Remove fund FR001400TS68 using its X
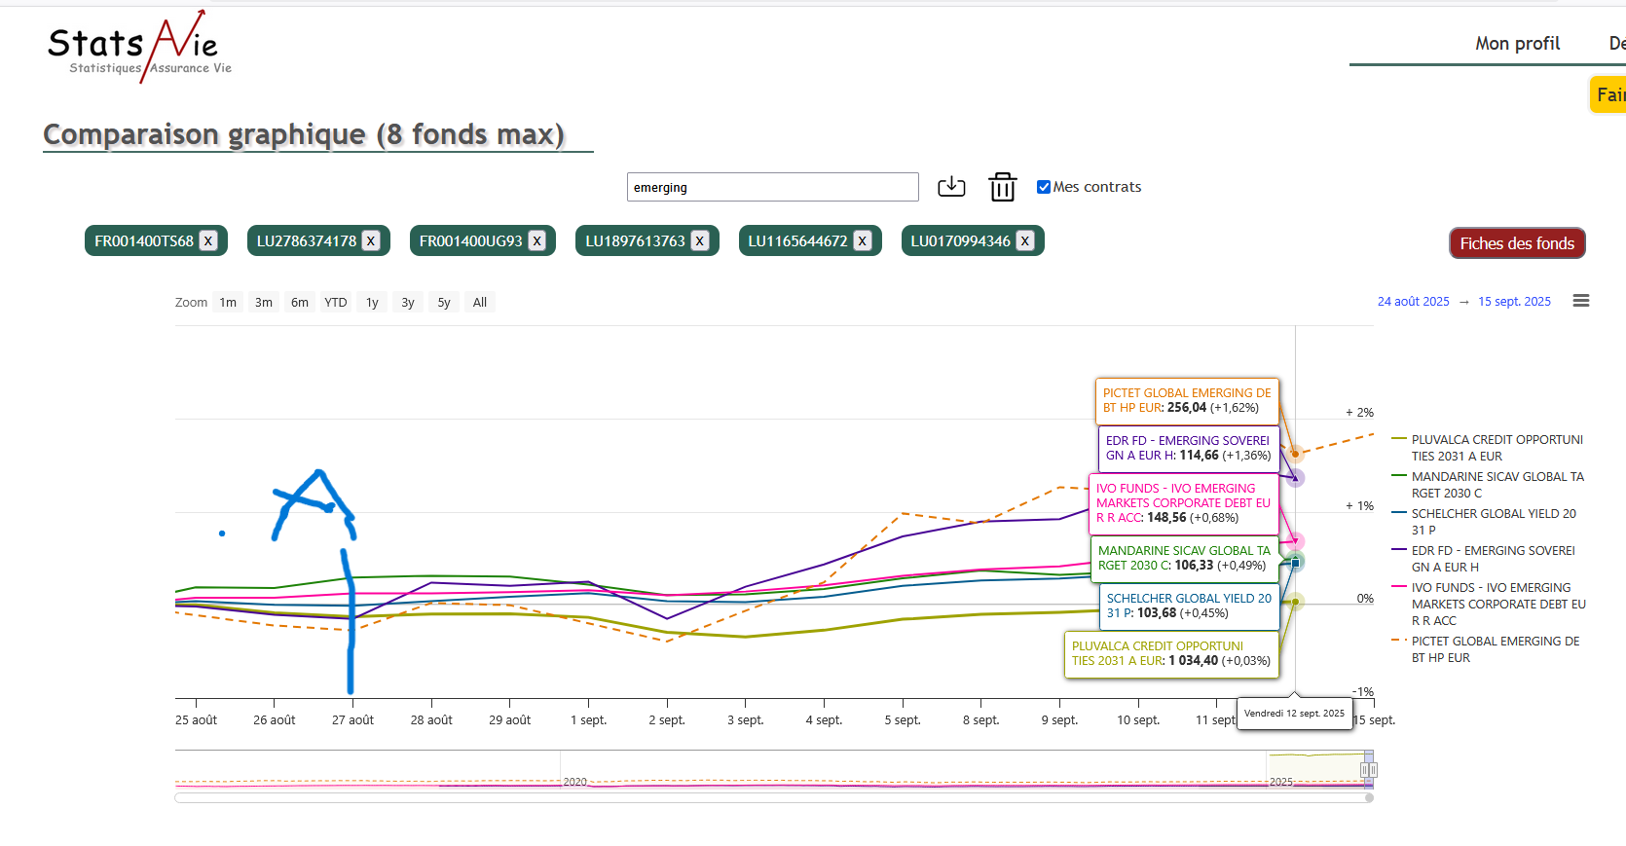 [x=208, y=241]
